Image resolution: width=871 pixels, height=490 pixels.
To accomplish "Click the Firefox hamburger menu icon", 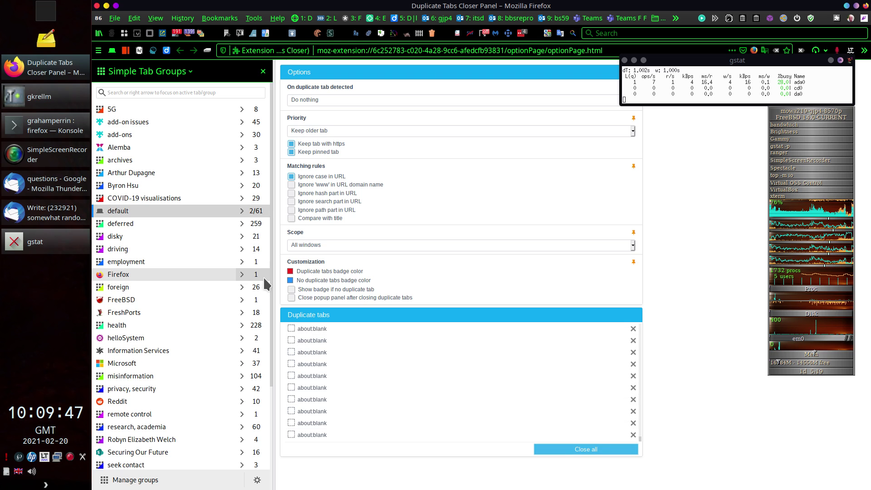I will [x=98, y=50].
